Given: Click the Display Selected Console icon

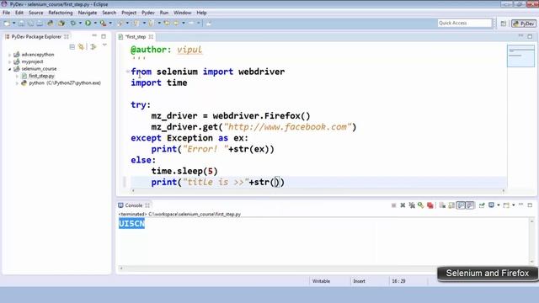Looking at the screenshot, I should tap(491, 205).
